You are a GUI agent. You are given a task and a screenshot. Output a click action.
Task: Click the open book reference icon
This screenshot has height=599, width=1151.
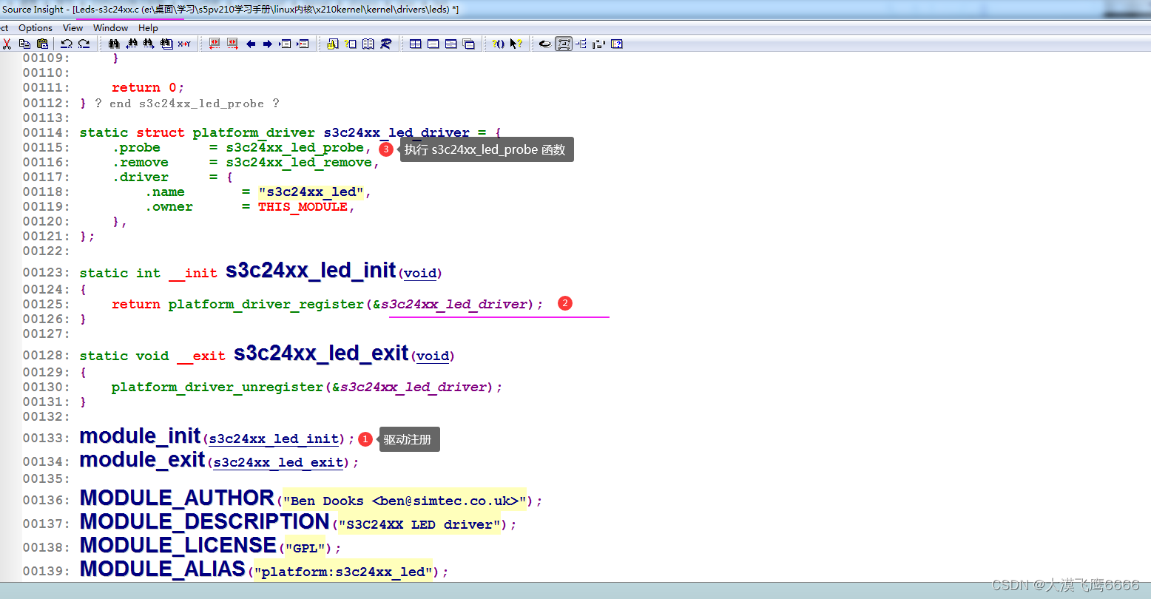click(x=368, y=44)
